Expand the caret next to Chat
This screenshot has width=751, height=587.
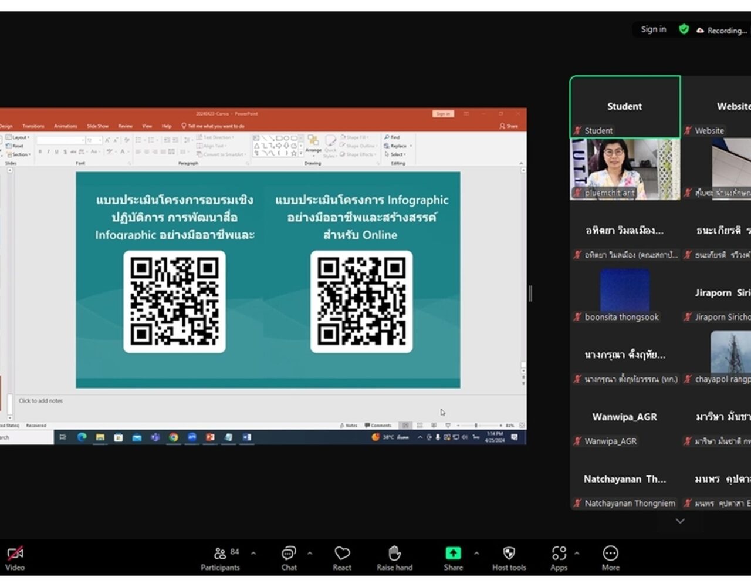pos(310,553)
